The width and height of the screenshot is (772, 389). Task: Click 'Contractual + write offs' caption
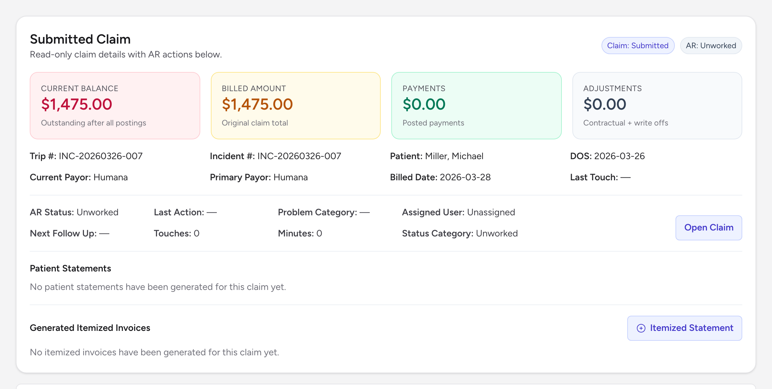click(626, 123)
